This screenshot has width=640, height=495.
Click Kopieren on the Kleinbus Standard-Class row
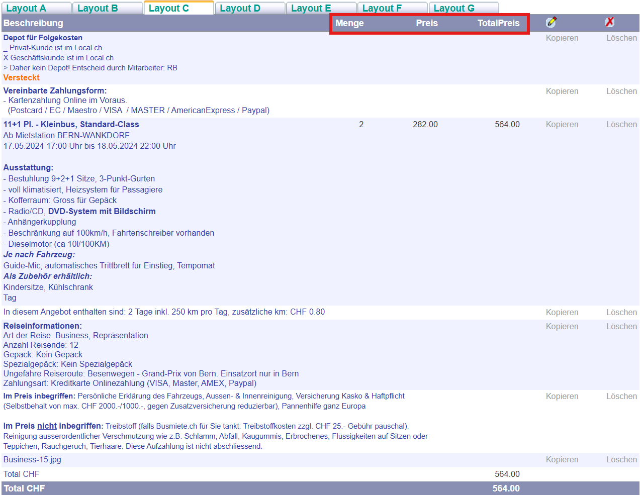562,125
